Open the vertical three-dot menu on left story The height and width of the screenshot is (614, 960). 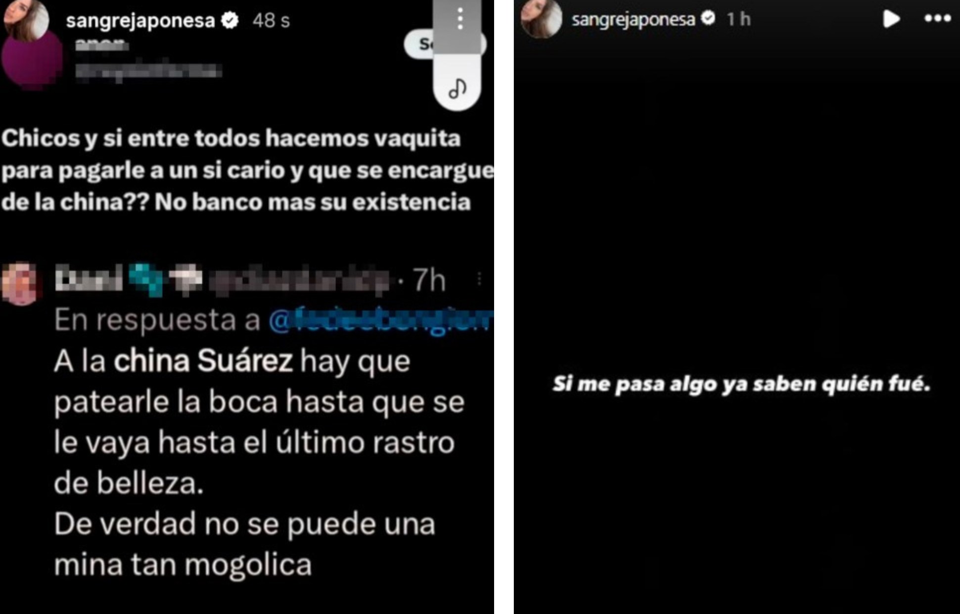pos(460,19)
